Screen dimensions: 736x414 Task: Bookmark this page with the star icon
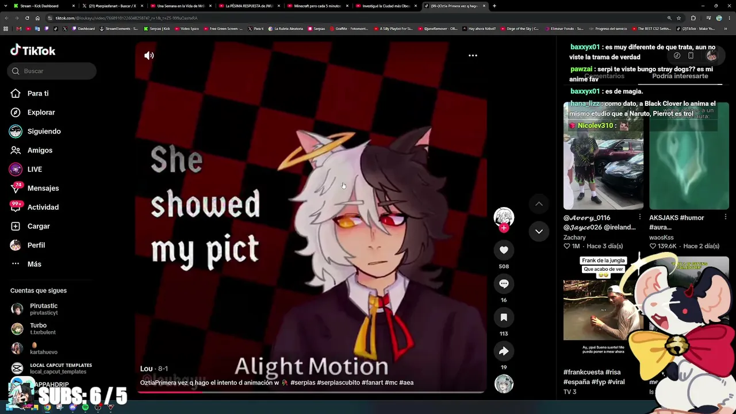point(678,18)
